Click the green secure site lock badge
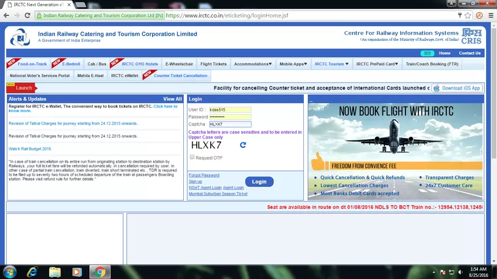Screen dimensions: 497x279 click(100, 15)
